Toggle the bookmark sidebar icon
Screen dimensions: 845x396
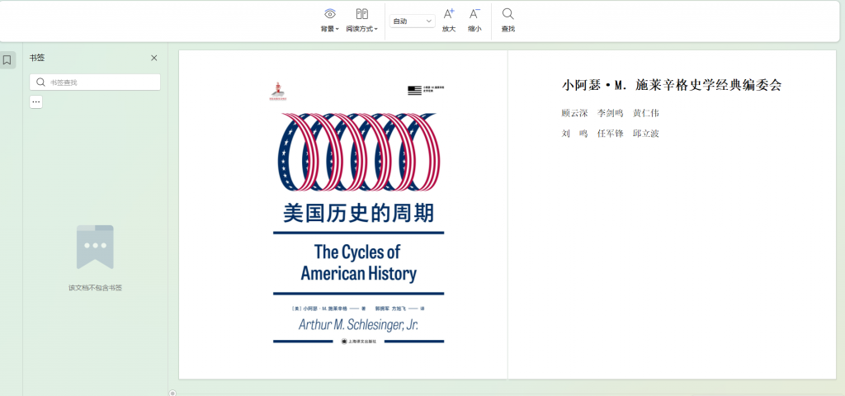pos(7,60)
